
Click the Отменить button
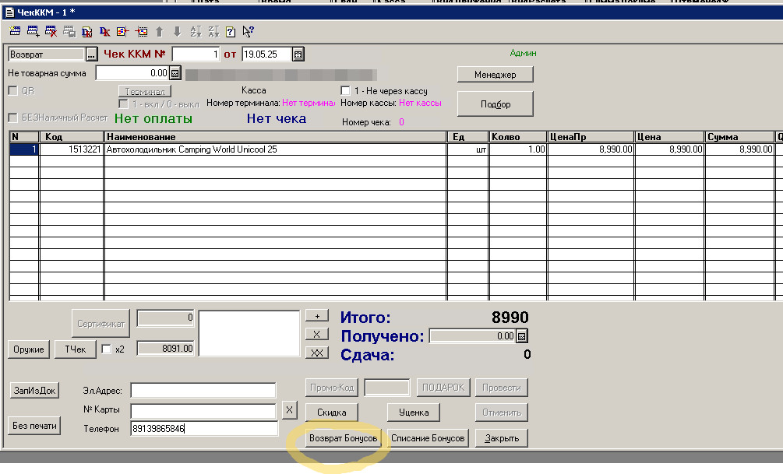(502, 413)
